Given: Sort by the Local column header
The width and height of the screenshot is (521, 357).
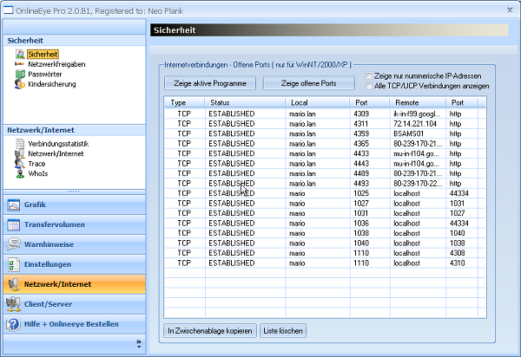Looking at the screenshot, I should click(317, 102).
